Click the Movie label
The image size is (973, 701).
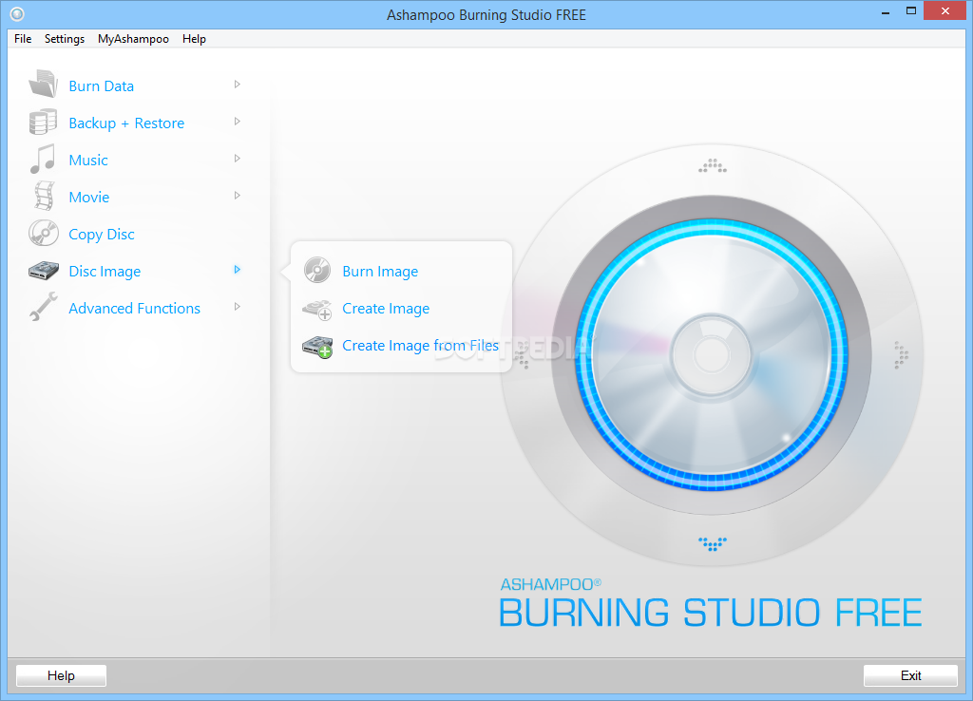tap(89, 198)
